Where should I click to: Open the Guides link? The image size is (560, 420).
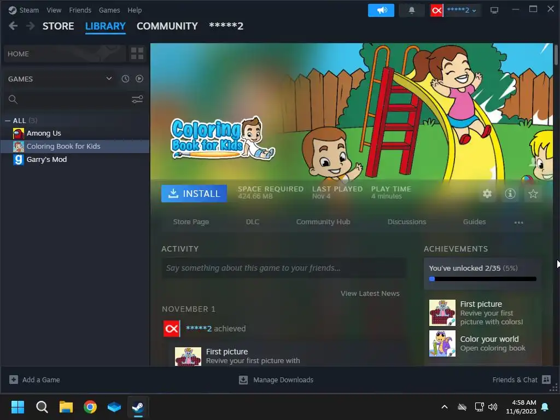474,222
